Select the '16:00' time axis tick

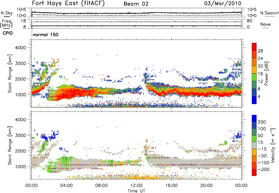[171, 186]
